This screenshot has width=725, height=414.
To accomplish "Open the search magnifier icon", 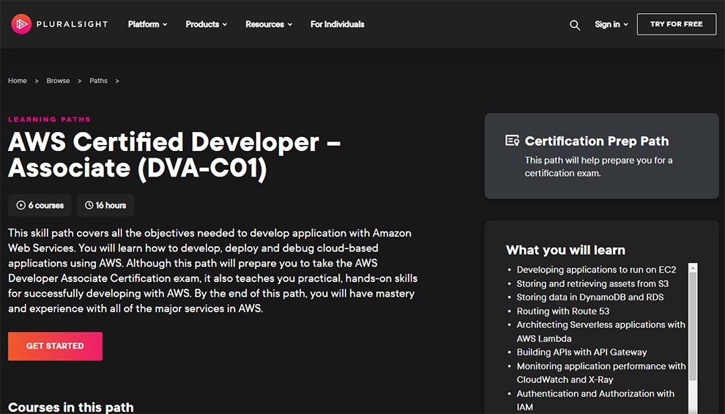I will pos(575,25).
